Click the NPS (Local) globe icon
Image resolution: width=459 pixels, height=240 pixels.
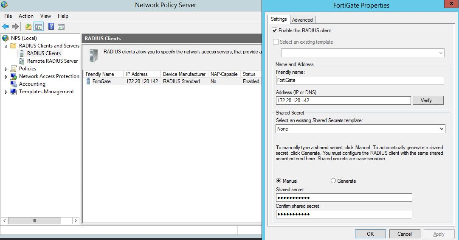point(5,38)
